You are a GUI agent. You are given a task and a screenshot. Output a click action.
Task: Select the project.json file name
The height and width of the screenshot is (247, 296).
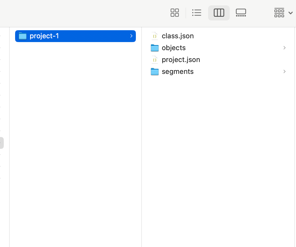[x=181, y=60]
